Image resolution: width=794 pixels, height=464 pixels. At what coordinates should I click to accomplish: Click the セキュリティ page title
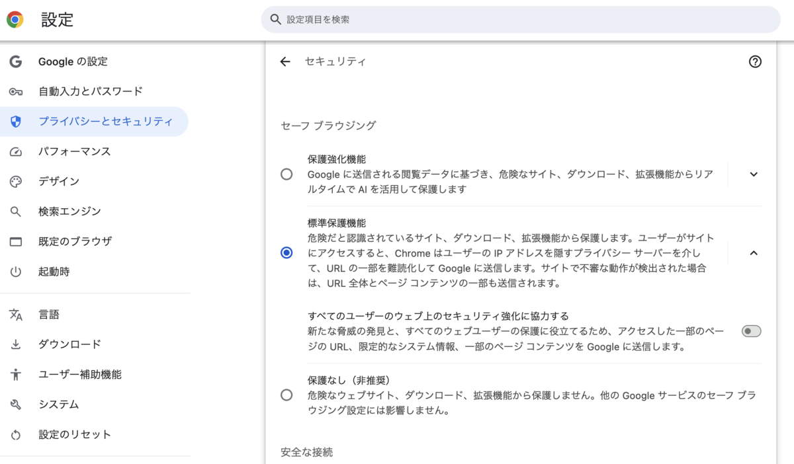pyautogui.click(x=335, y=61)
